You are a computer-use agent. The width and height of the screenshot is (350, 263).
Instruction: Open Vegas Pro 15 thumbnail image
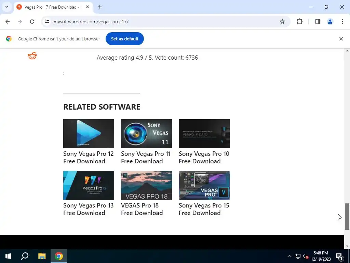204,185
